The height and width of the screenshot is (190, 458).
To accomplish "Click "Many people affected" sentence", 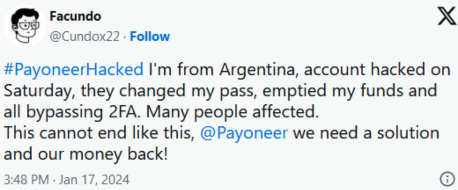I will [232, 112].
